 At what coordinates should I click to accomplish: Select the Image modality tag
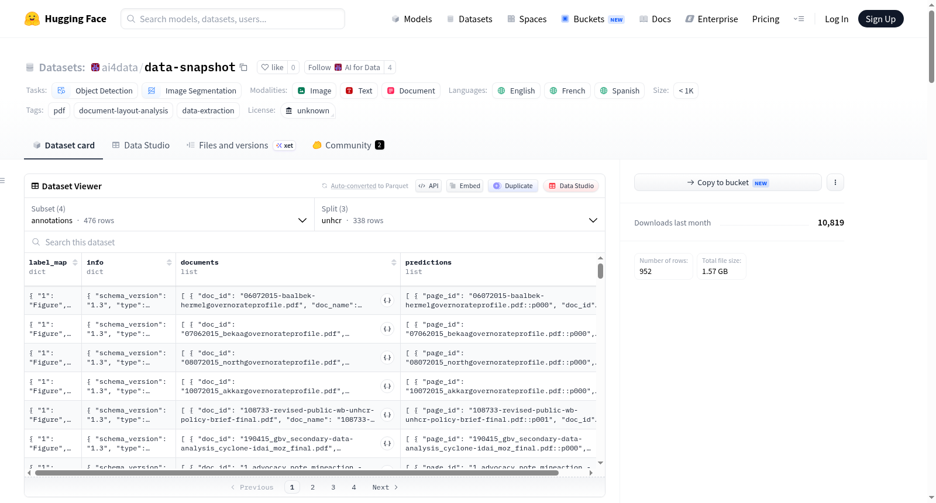pos(315,91)
